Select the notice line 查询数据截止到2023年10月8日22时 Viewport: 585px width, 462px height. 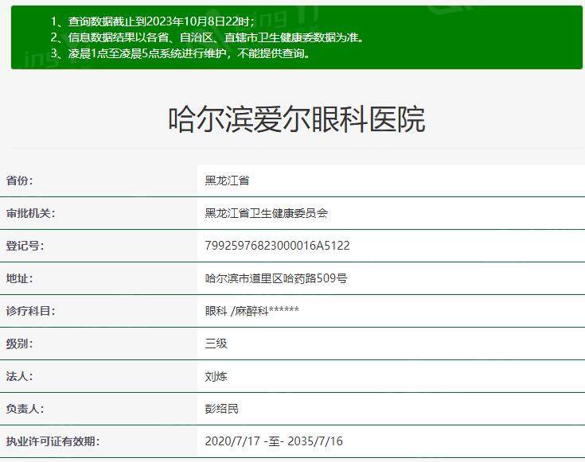153,21
